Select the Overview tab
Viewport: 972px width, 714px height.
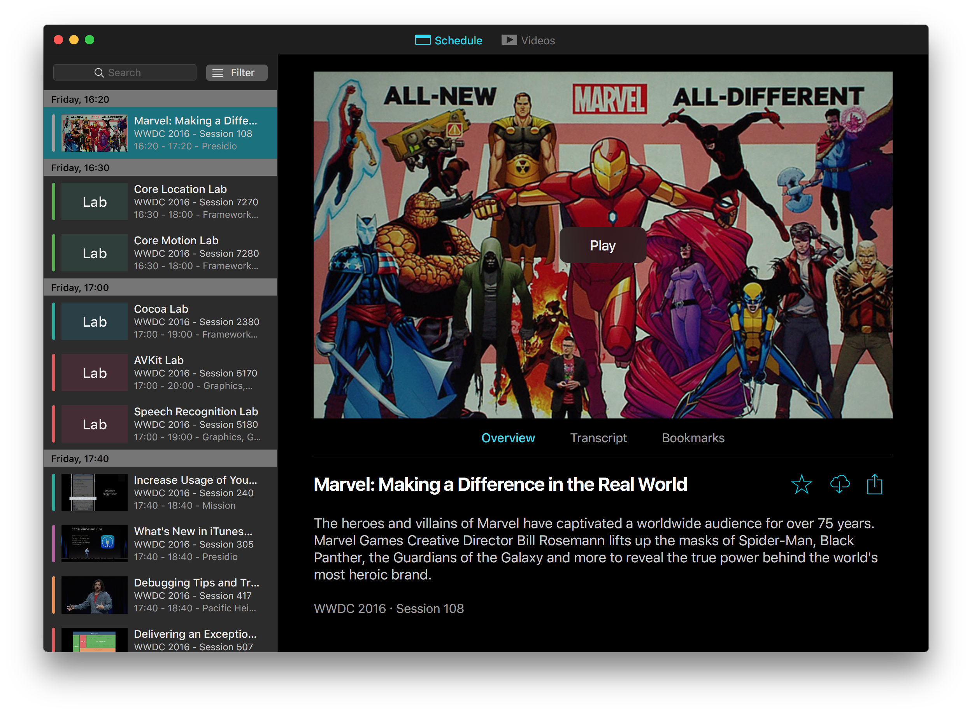508,438
